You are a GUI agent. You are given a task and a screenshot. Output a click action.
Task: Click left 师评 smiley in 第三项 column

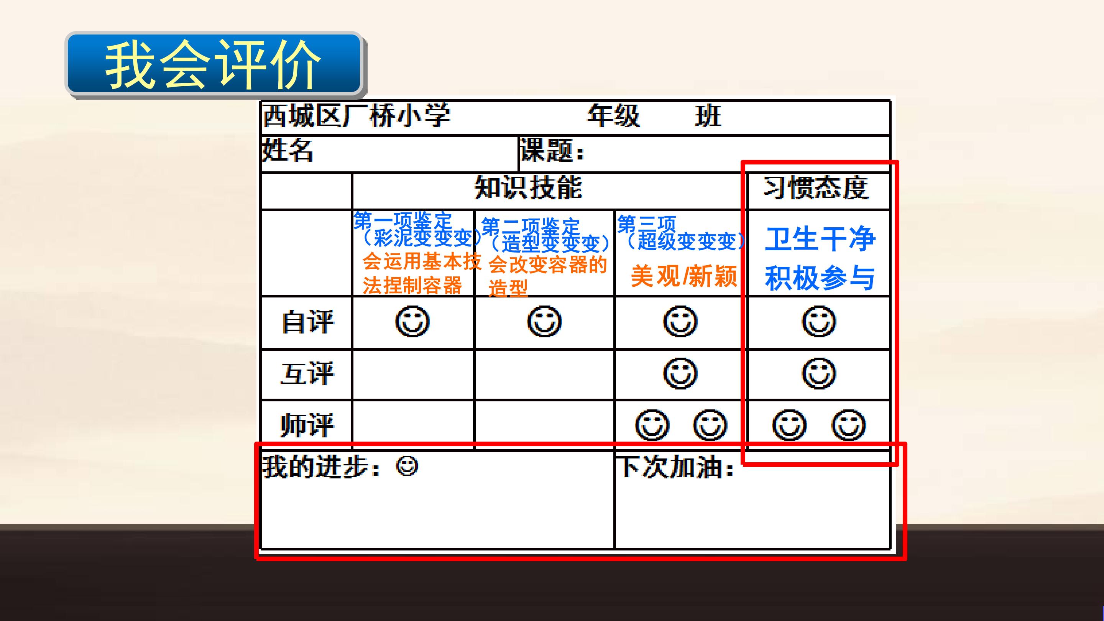[652, 425]
